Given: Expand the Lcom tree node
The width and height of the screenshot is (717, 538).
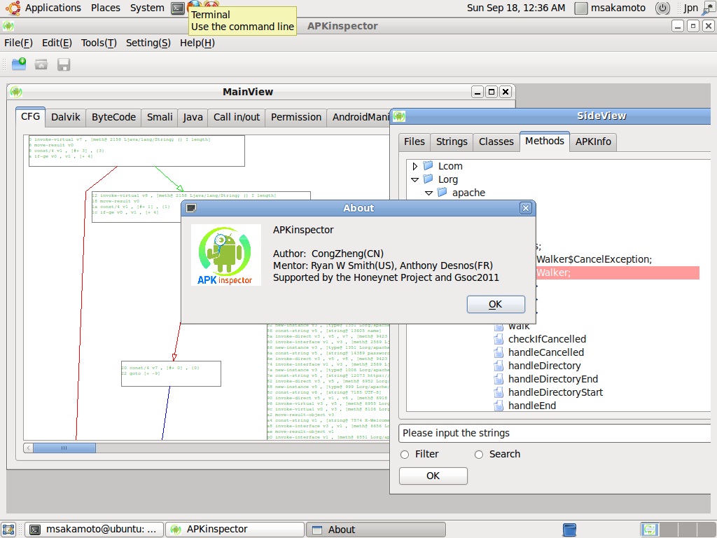Looking at the screenshot, I should pos(415,166).
